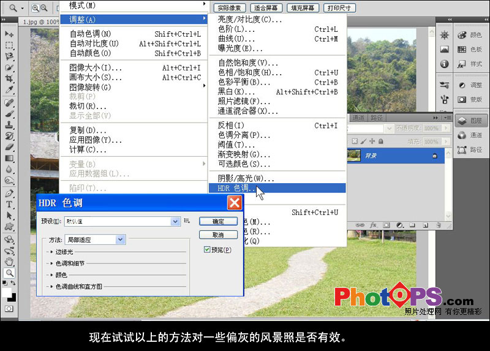Open the blend mode dropdown in Layers
Screen dimensions: 490x351
point(389,128)
